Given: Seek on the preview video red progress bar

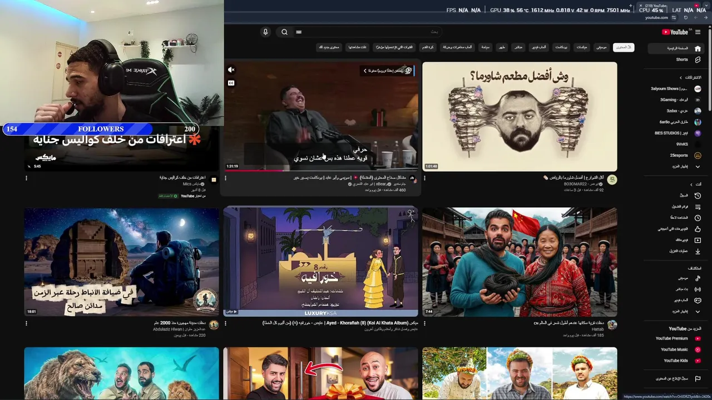Looking at the screenshot, I should click(320, 170).
